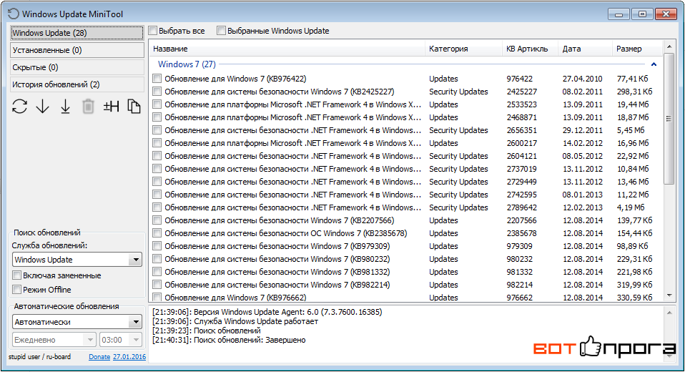Viewport: 685px width, 372px height.
Task: Enable the Включая замененные option
Action: 17,275
